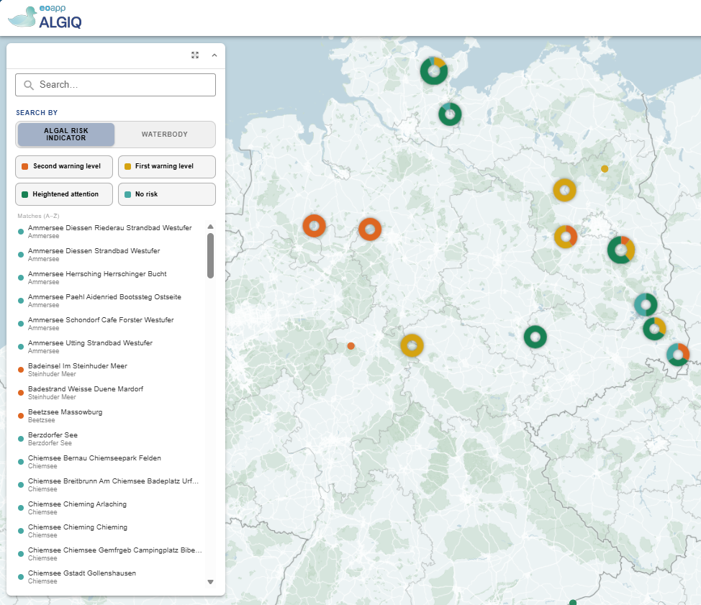Click the scroll-down arrow of the matches list
This screenshot has height=605, width=701.
[211, 582]
